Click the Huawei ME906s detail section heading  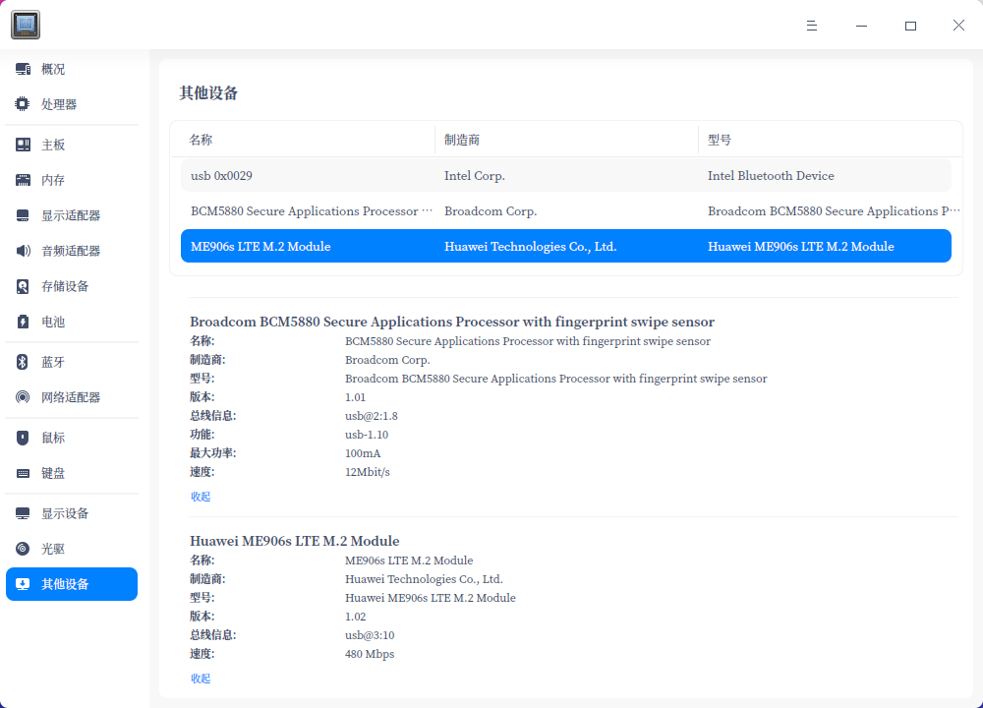(295, 541)
